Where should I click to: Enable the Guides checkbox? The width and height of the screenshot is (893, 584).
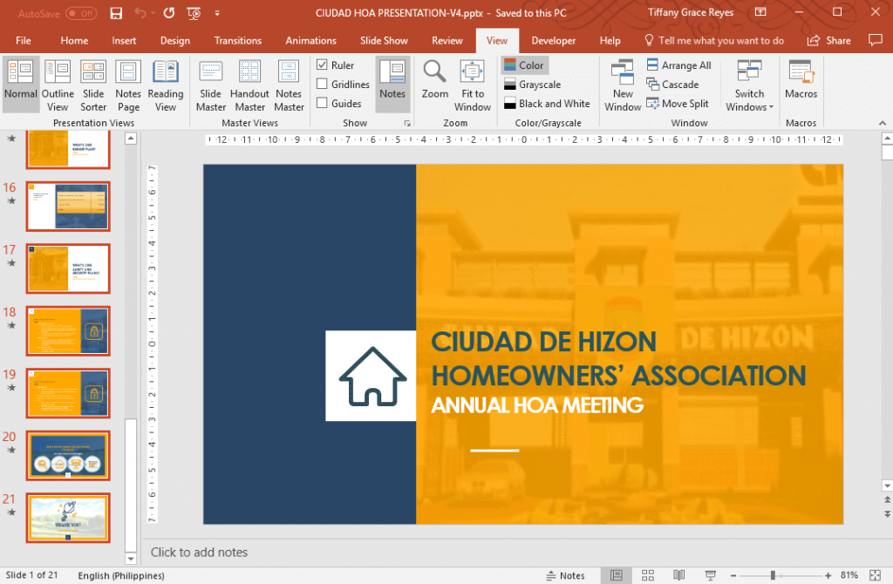tap(324, 103)
